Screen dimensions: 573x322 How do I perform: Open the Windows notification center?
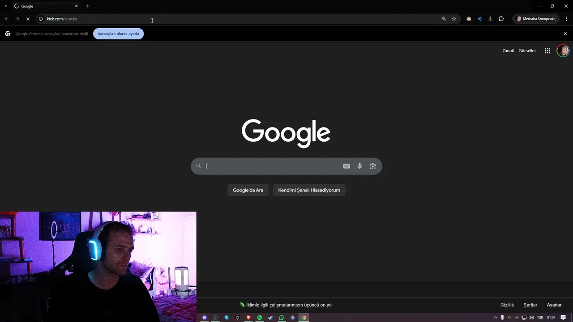pos(564,318)
